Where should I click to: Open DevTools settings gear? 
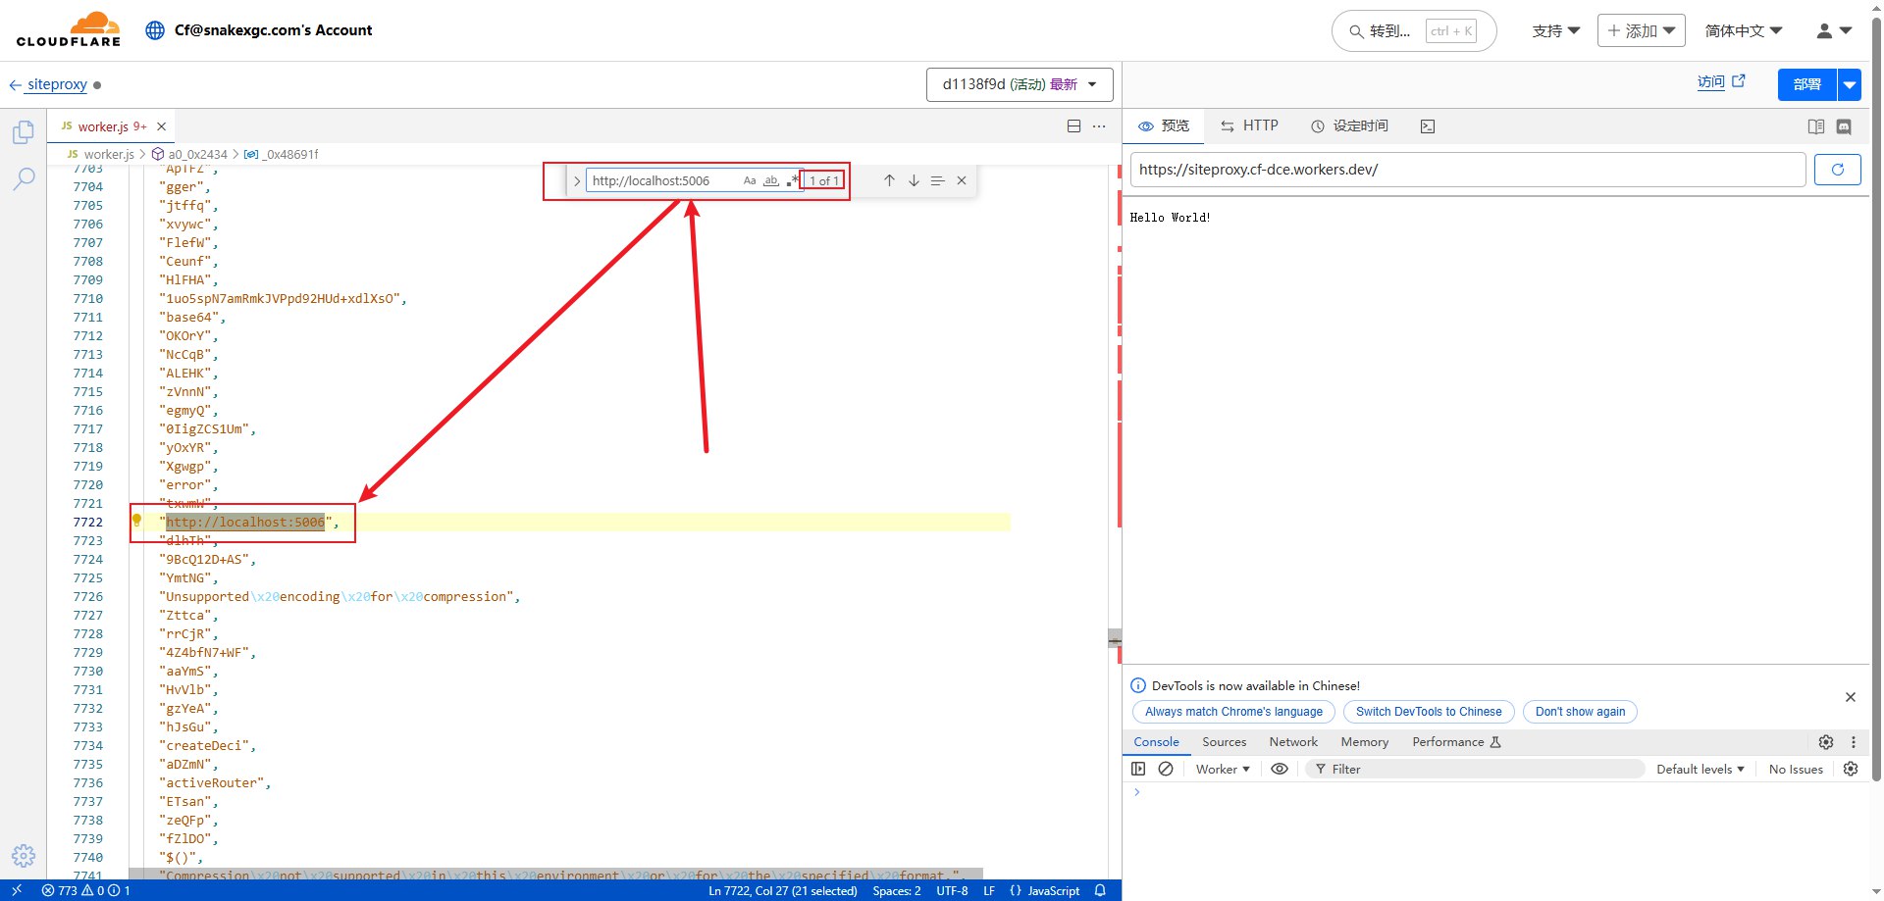click(x=1825, y=742)
